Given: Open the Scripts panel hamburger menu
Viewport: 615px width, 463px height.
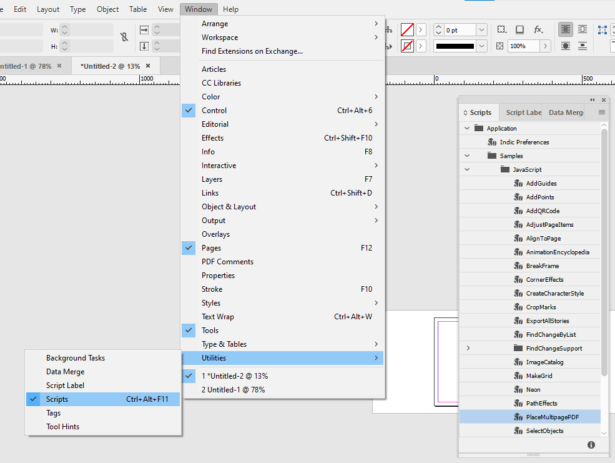Looking at the screenshot, I should [x=602, y=112].
